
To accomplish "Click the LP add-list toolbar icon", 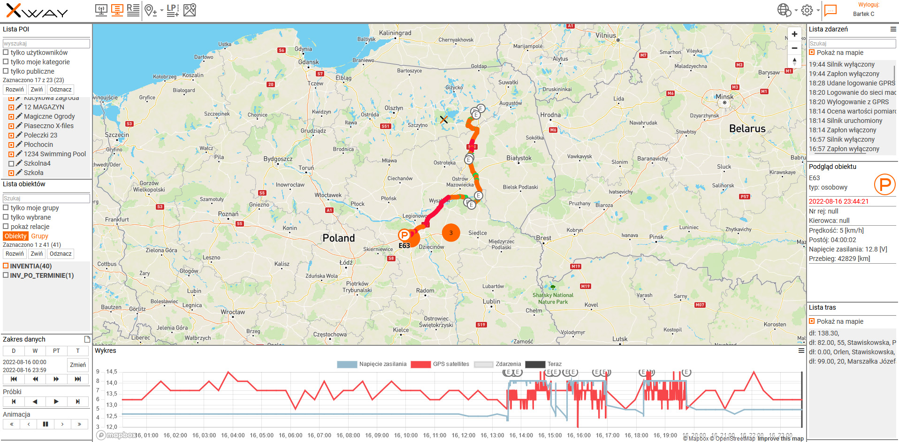I will pyautogui.click(x=172, y=10).
